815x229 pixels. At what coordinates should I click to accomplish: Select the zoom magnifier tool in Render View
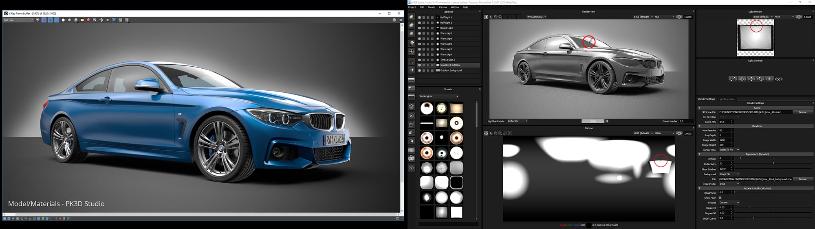point(500,17)
